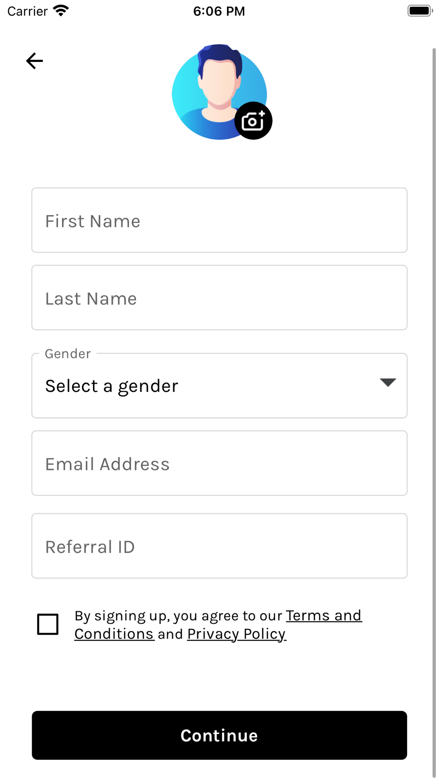Click into the Email Address field

coord(219,463)
